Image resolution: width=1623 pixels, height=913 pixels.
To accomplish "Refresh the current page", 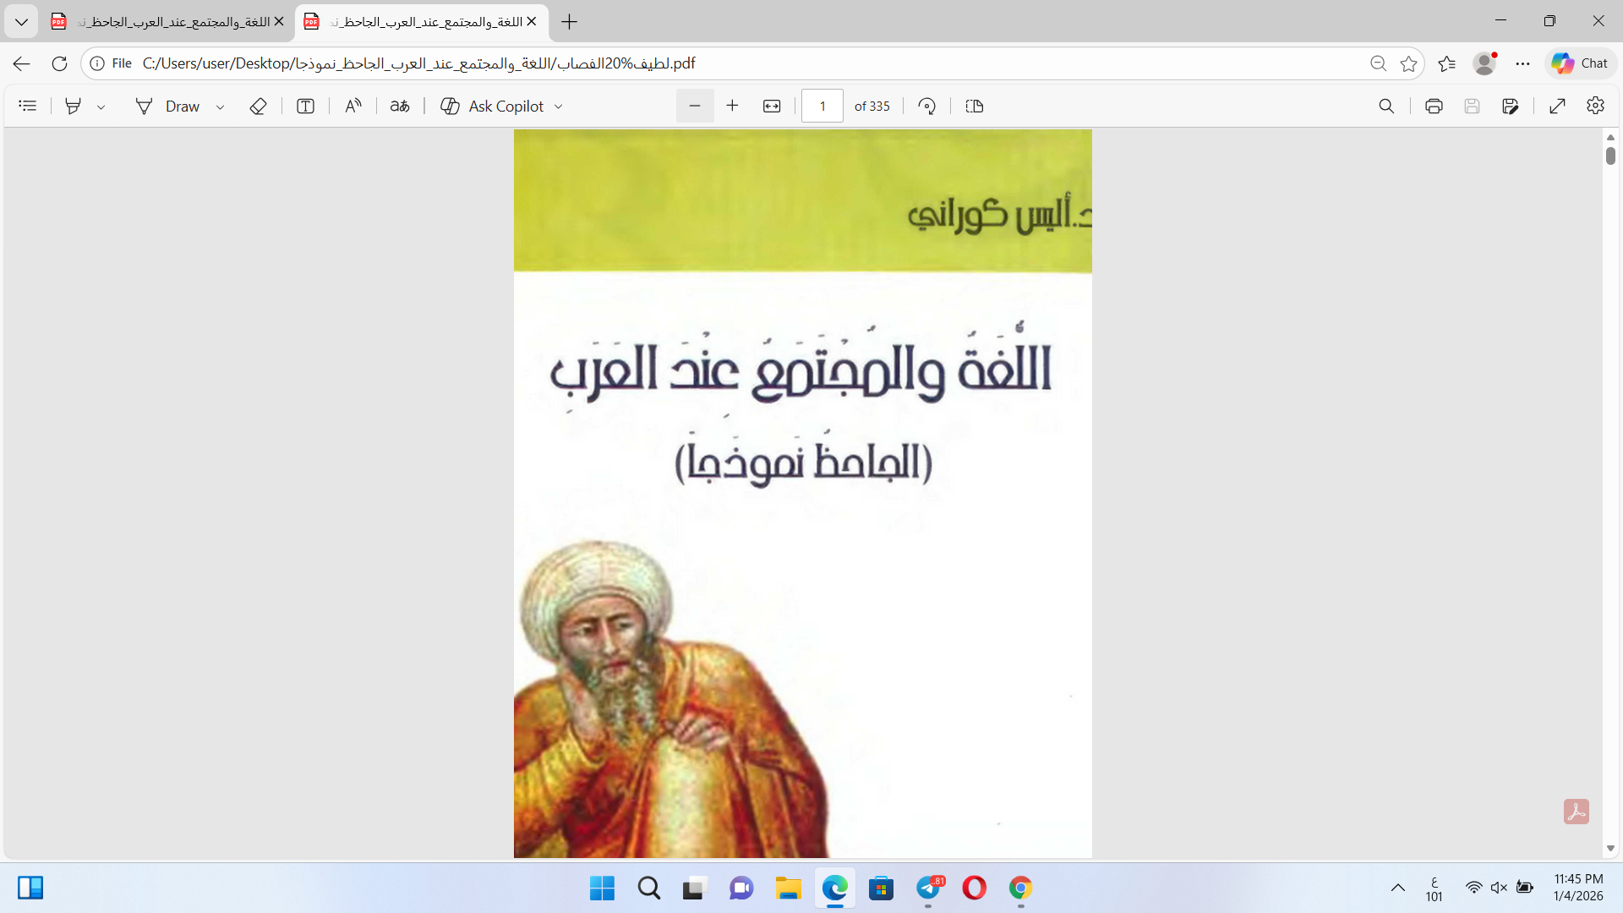I will (59, 63).
